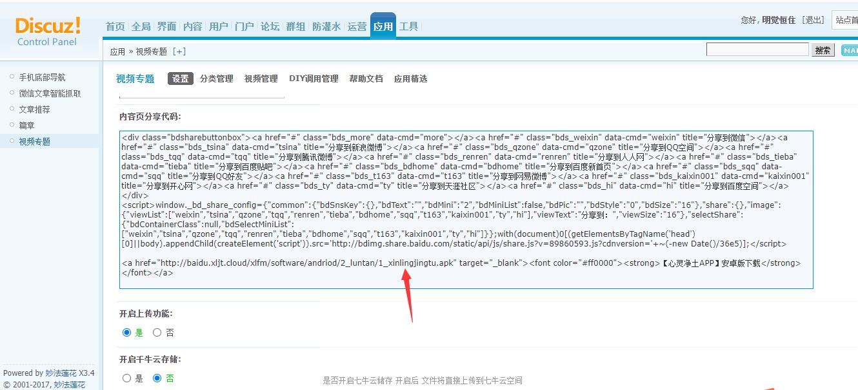Select 是 for 开启上传功能
The height and width of the screenshot is (390, 858).
(127, 333)
